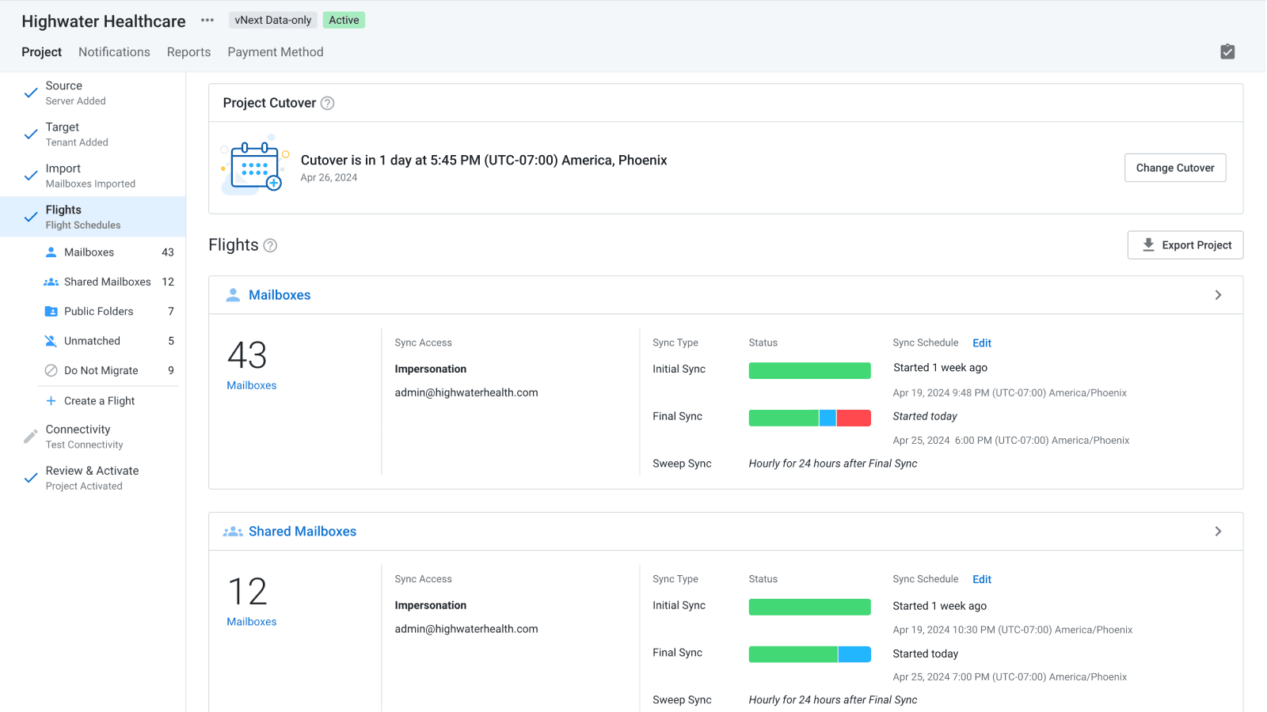
Task: Click Shared Mailboxes Final Sync progress bar
Action: coord(809,654)
